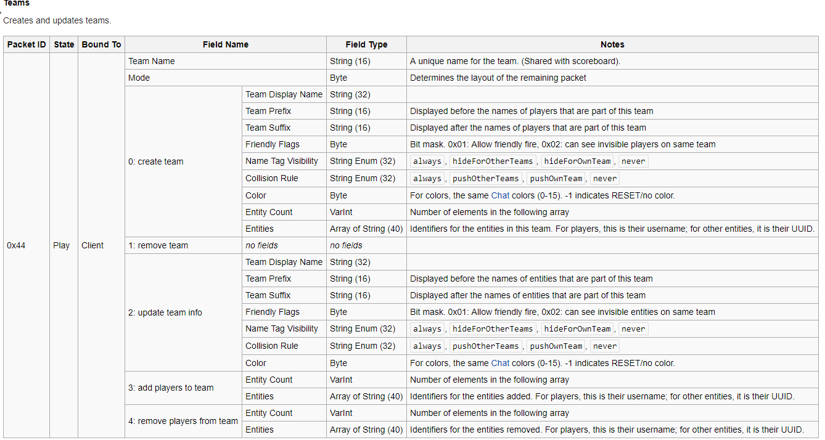
Task: Select the "Team Name" field cell
Action: [x=226, y=61]
